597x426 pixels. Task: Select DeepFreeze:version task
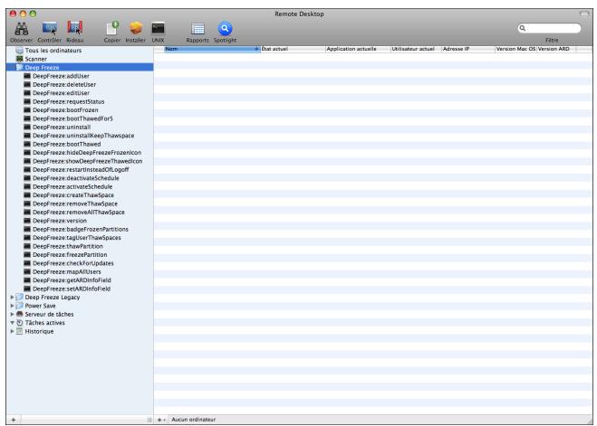point(60,221)
